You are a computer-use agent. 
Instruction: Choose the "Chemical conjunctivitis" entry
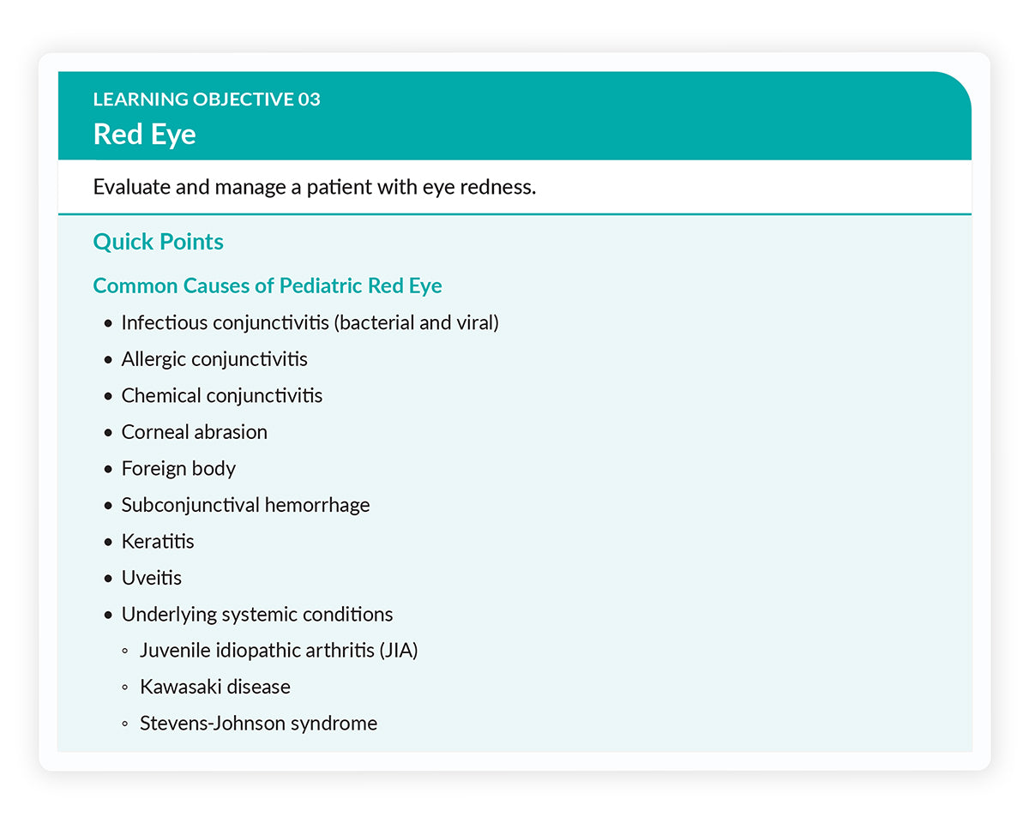pyautogui.click(x=222, y=396)
